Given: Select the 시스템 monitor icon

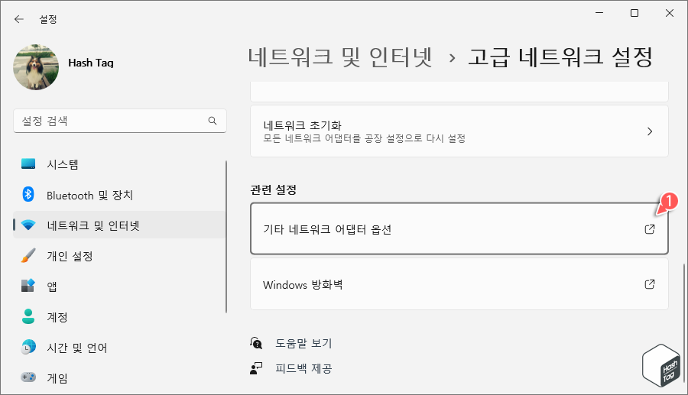Looking at the screenshot, I should coord(28,164).
